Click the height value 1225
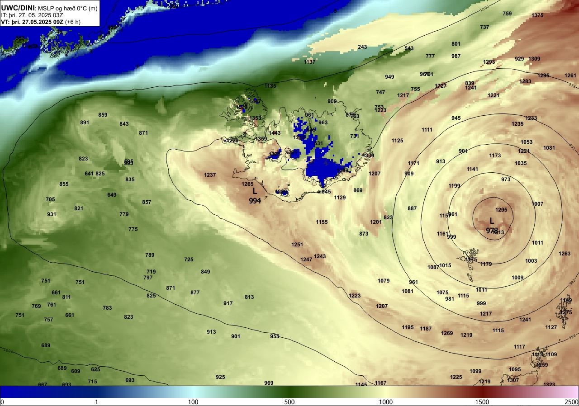579x406 pixels. point(456,377)
